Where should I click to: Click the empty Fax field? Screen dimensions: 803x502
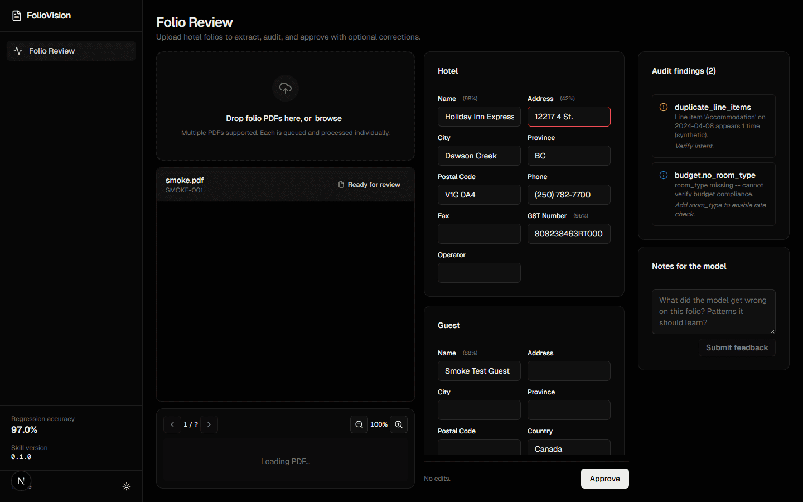(479, 234)
